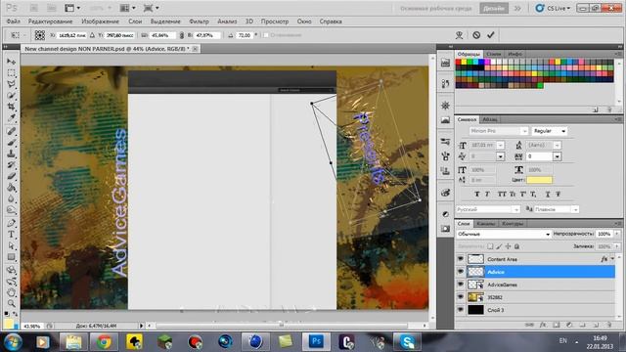
Task: Toggle underline text style
Action: click(548, 194)
